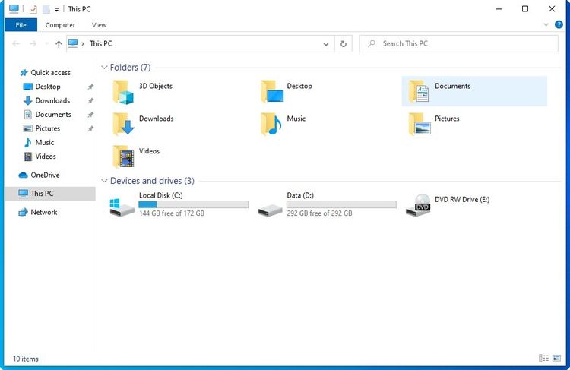Screen dimensions: 570x370
Task: Open the Help question mark icon
Action: pos(559,25)
